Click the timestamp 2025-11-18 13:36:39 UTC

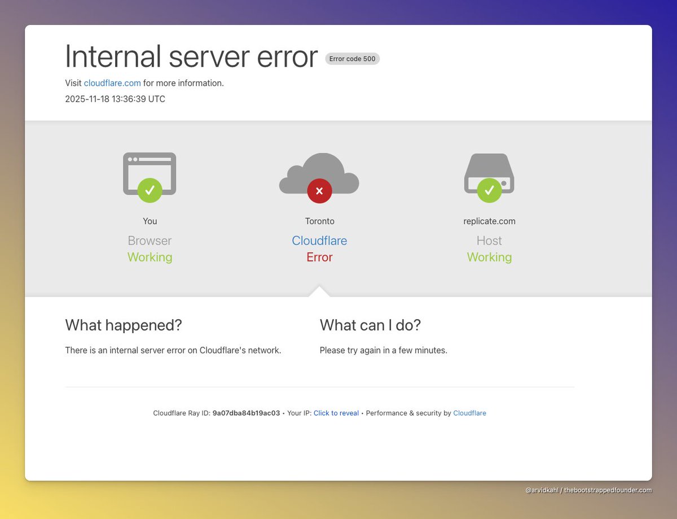115,99
